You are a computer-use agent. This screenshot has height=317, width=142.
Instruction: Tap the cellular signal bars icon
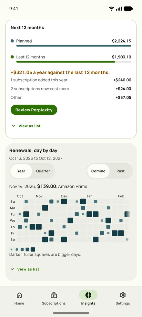[x=119, y=8]
